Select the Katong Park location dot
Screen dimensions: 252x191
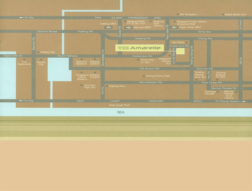pos(107,86)
